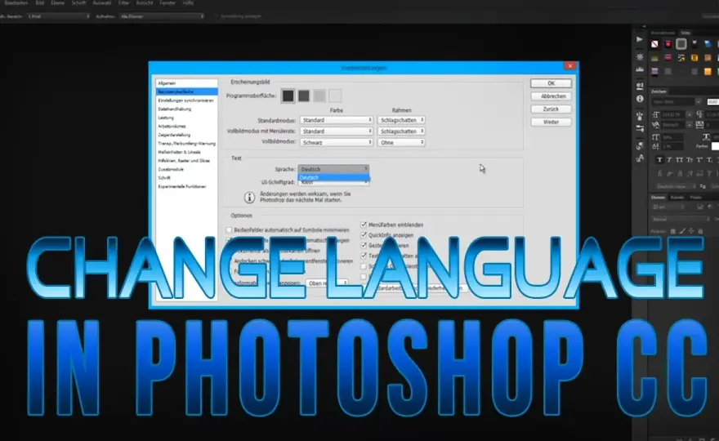Open Standardmodus Rahmen Schlagschatten dropdown
Viewport: 719px width, 441px height.
click(x=401, y=120)
